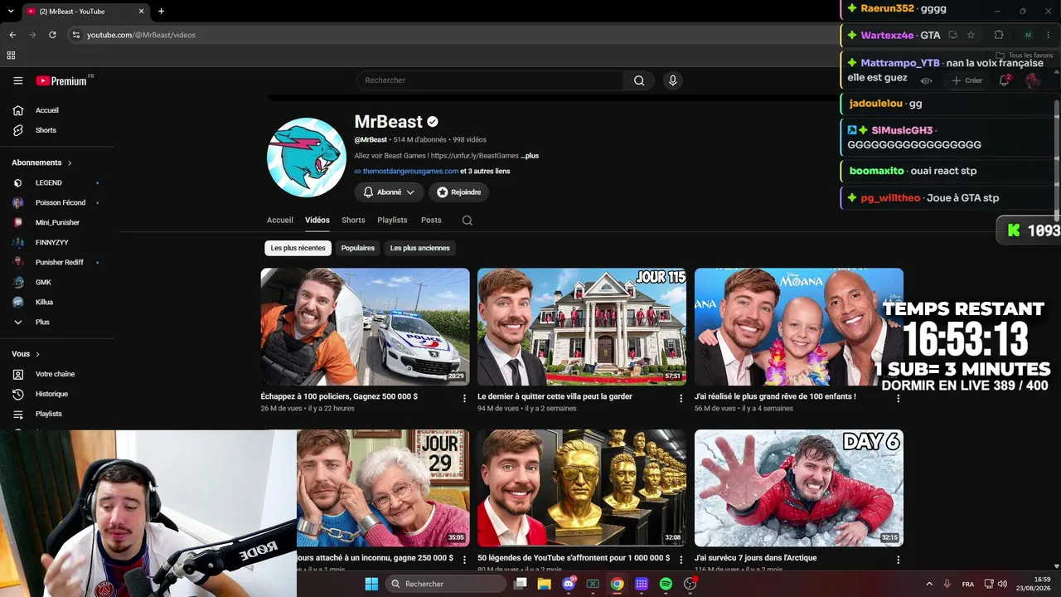
Task: Start voice search with the microphone
Action: click(673, 80)
